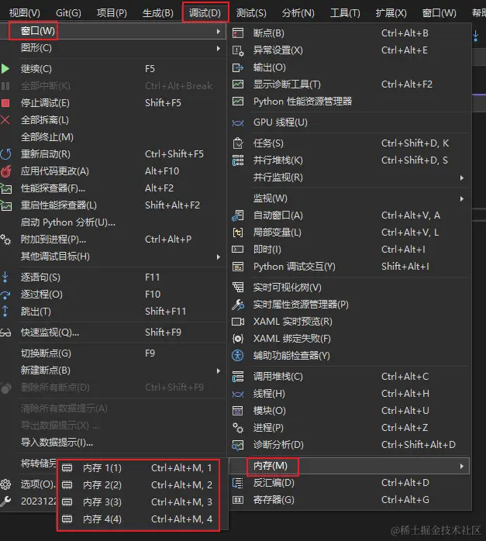This screenshot has height=541, width=486.
Task: Open XAML 绑定失败(F) window
Action: point(291,339)
